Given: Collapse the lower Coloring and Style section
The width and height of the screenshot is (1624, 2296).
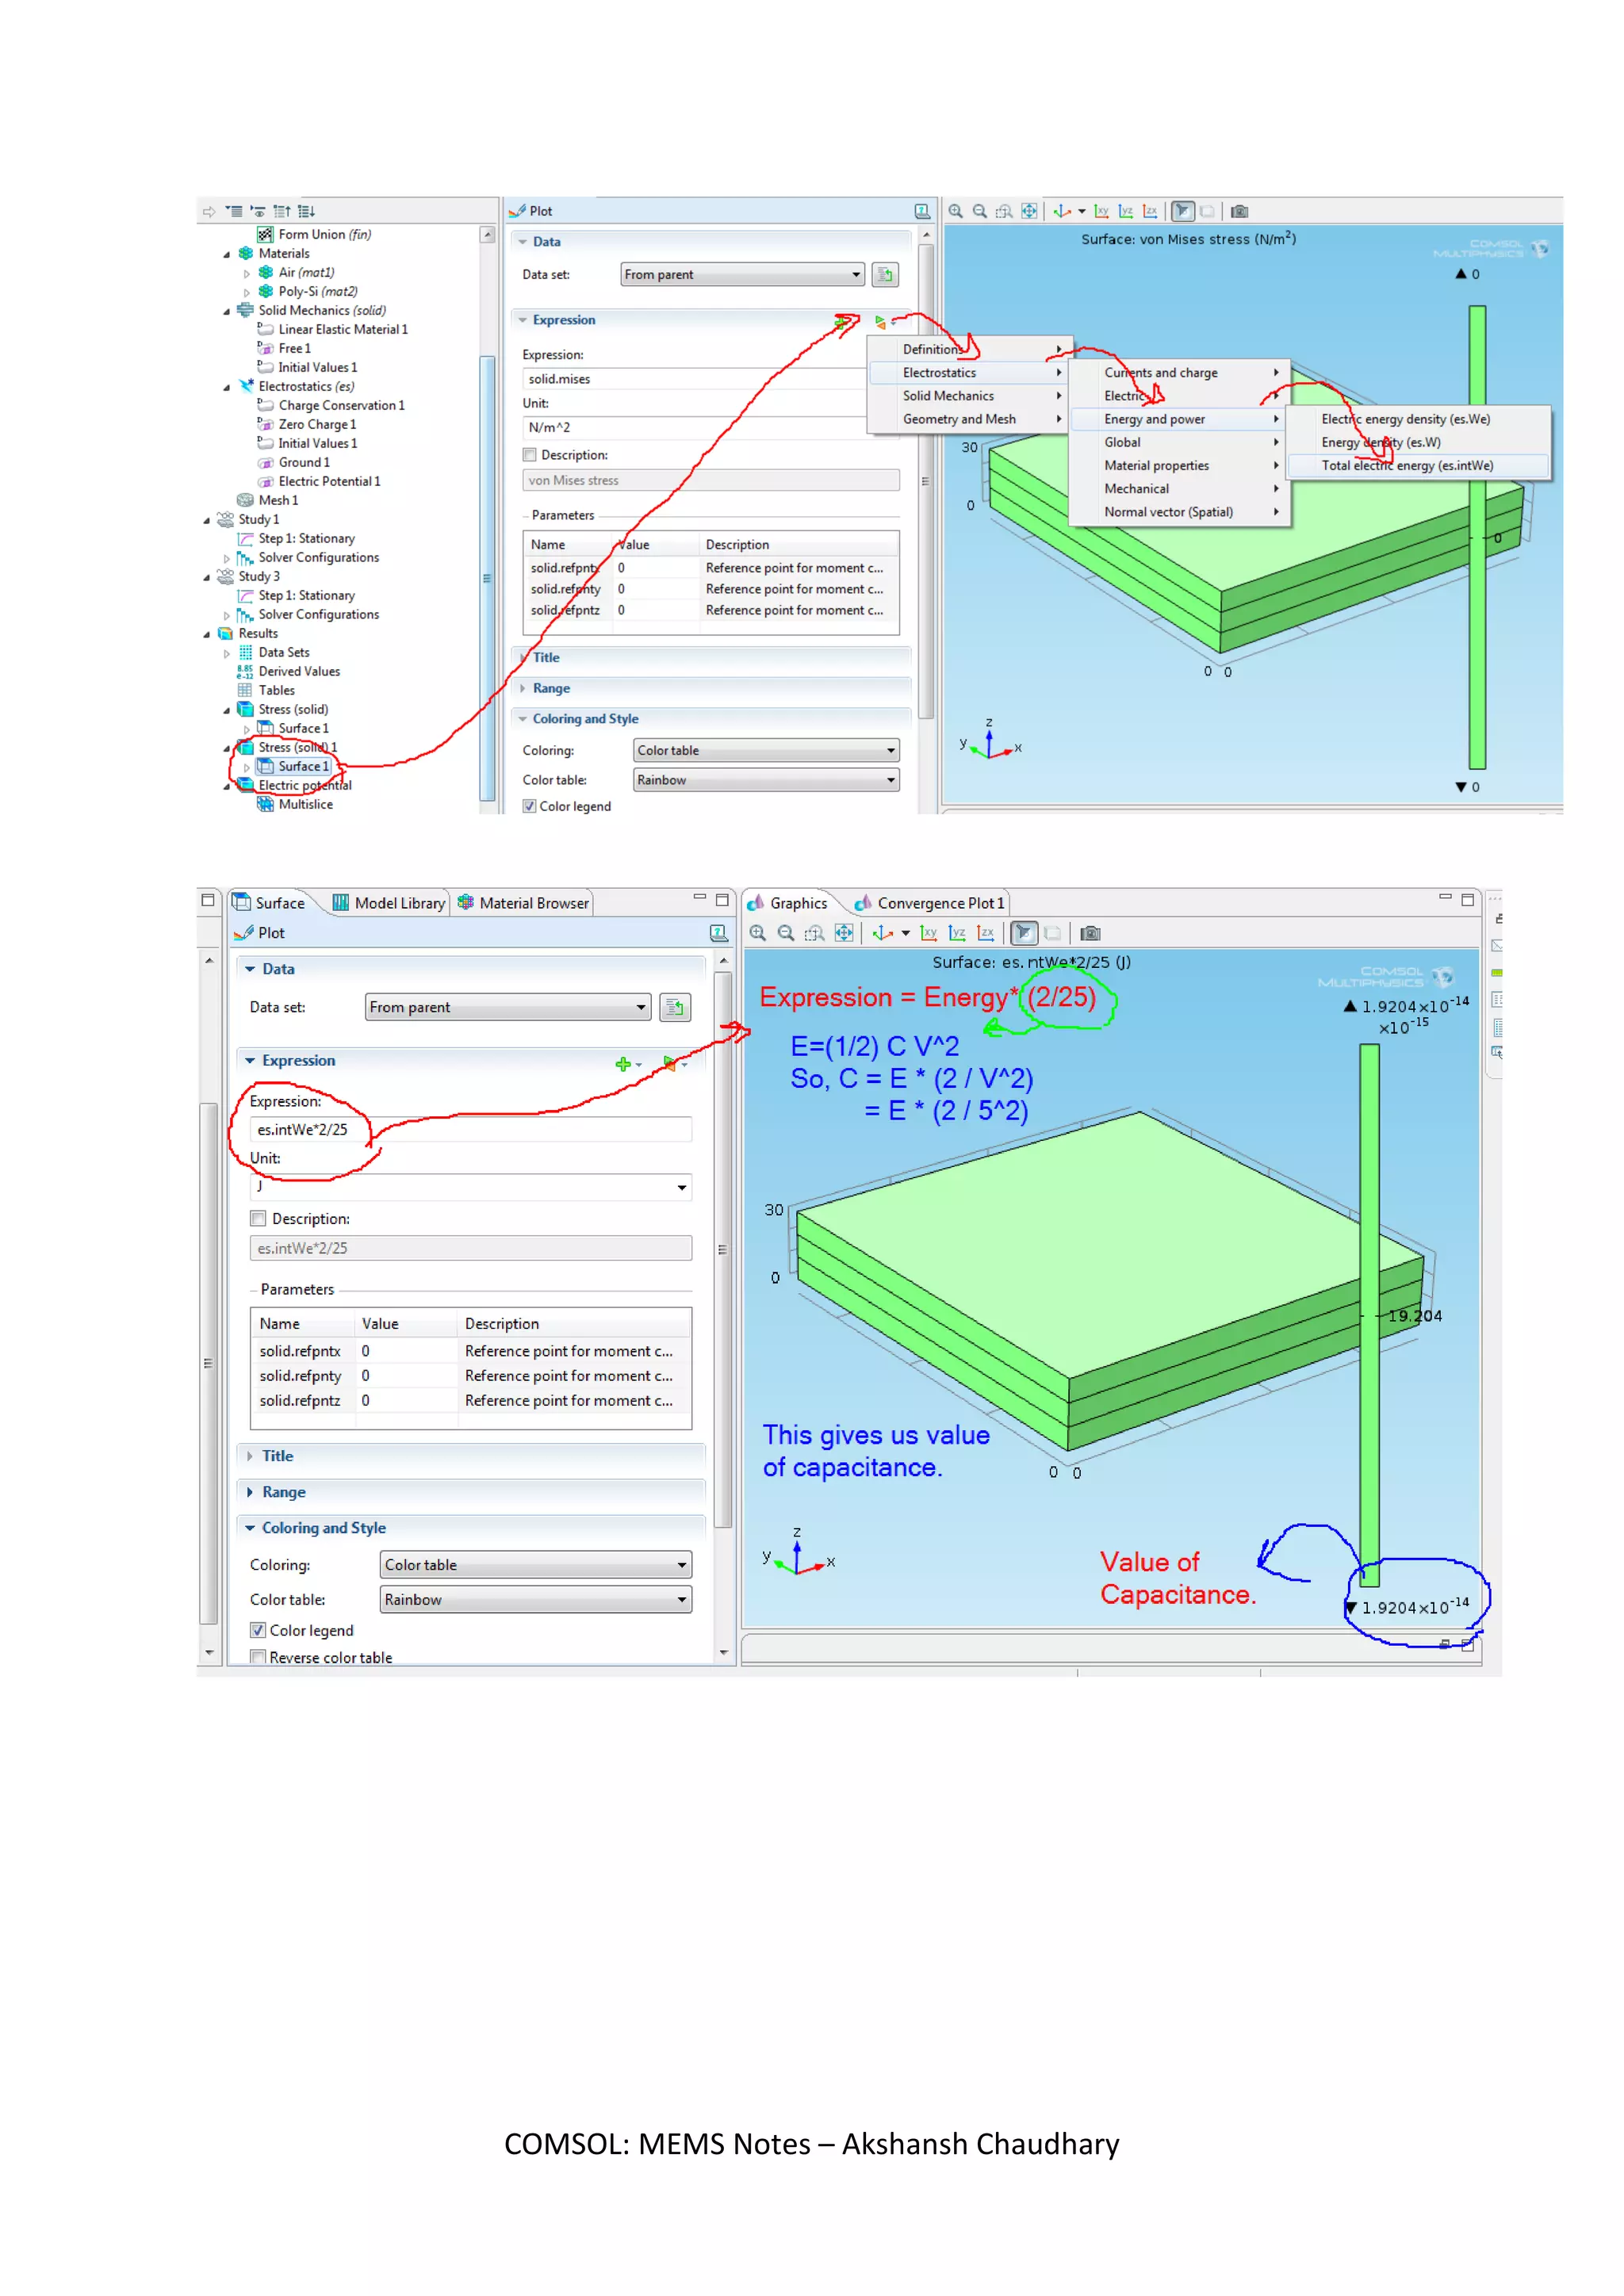Looking at the screenshot, I should point(249,1528).
